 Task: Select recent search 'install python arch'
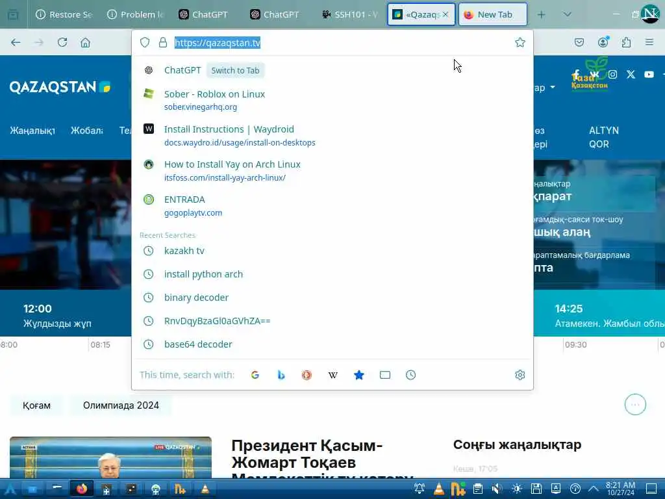coord(332,274)
